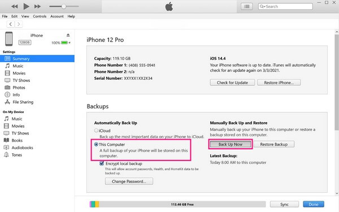
Task: Open the Account menu
Action: (x=57, y=16)
